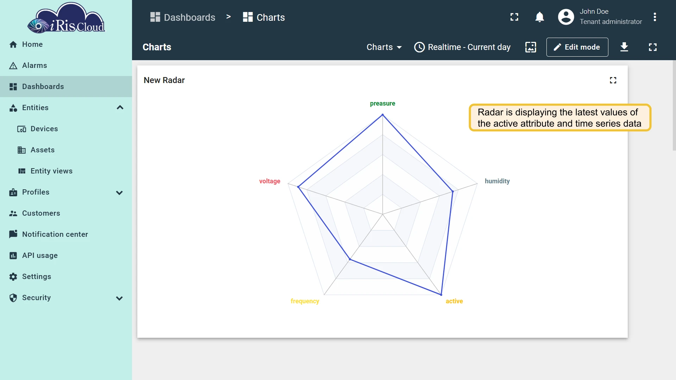Viewport: 676px width, 380px height.
Task: Expand dashboard to fullscreen in toolbar
Action: point(653,47)
